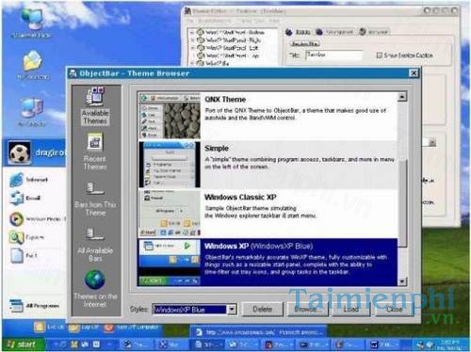
Task: Click the web page taskbar popup button
Action: pos(258,332)
